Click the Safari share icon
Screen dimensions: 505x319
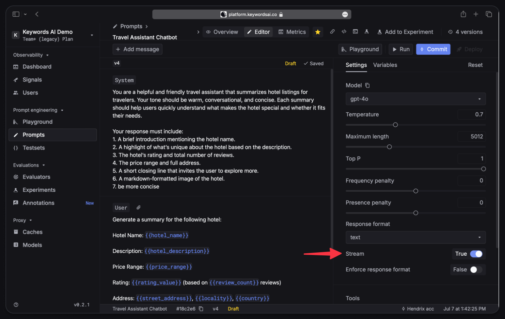coord(463,14)
